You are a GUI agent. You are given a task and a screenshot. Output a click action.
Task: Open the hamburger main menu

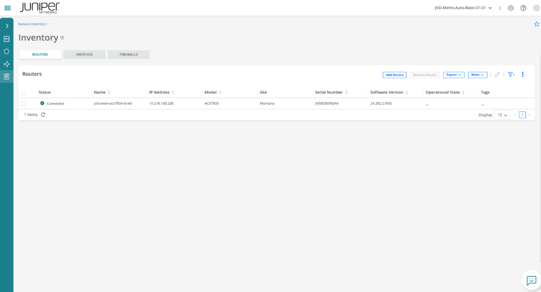coord(7,8)
